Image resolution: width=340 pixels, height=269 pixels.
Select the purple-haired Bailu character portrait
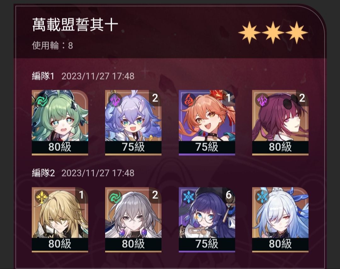pyautogui.click(x=133, y=123)
